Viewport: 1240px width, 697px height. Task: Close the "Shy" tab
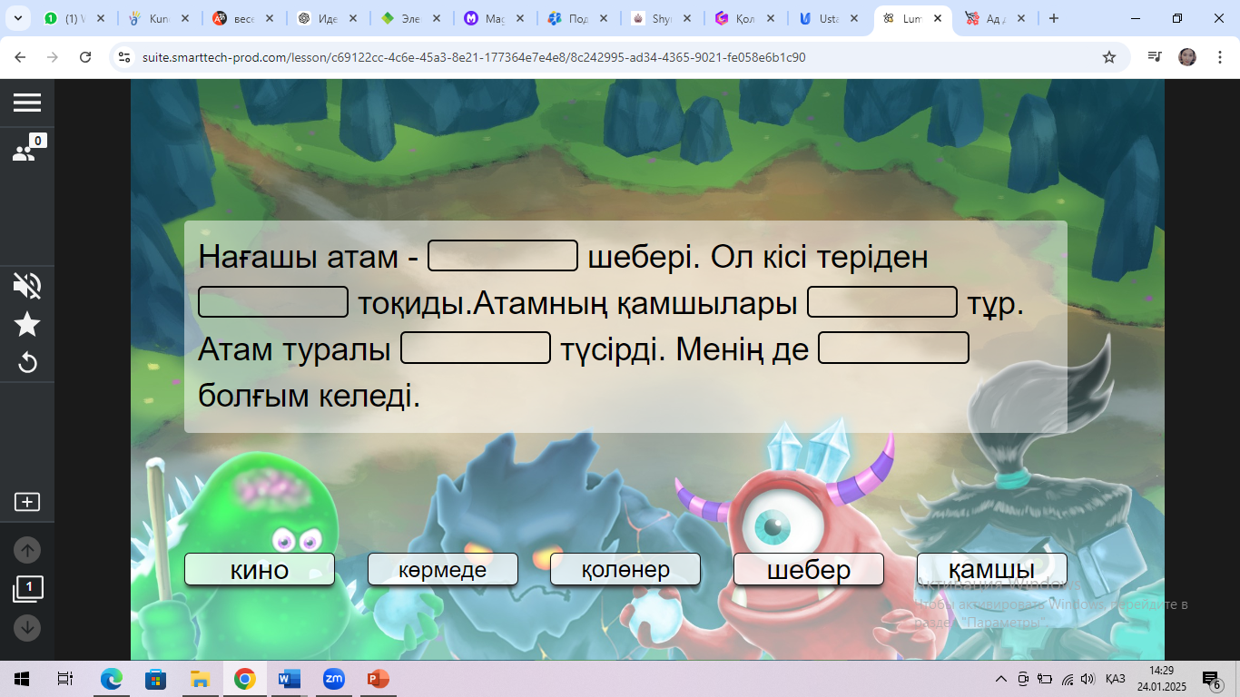[687, 18]
